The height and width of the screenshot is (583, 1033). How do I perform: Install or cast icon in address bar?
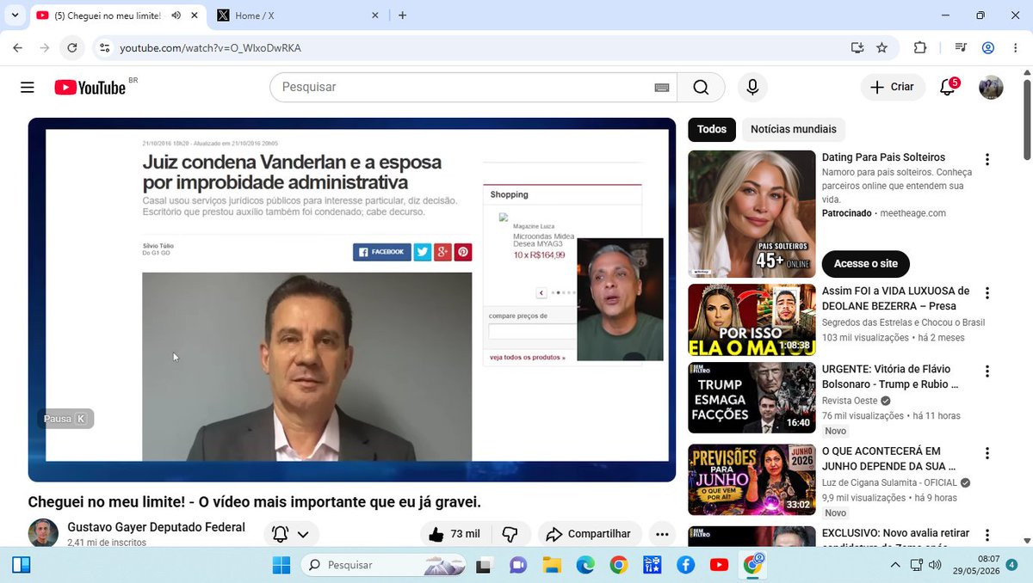(857, 48)
